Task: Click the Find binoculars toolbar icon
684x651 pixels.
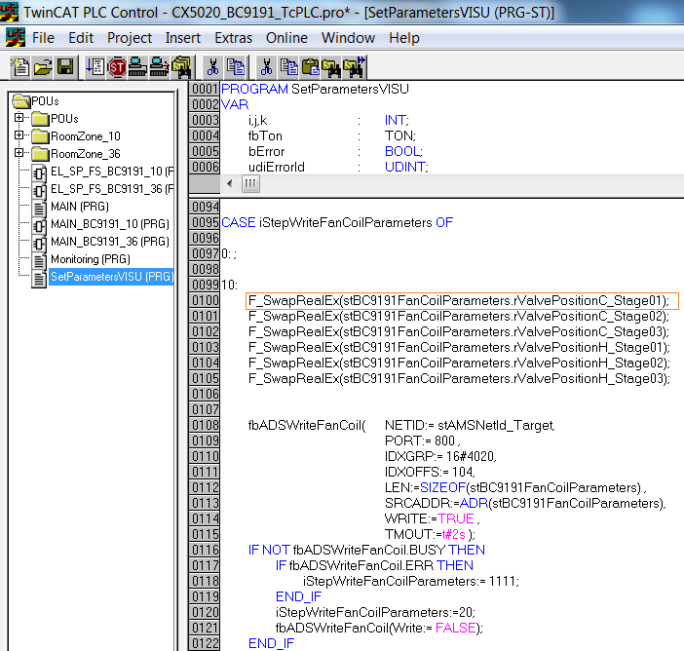Action: pos(331,67)
